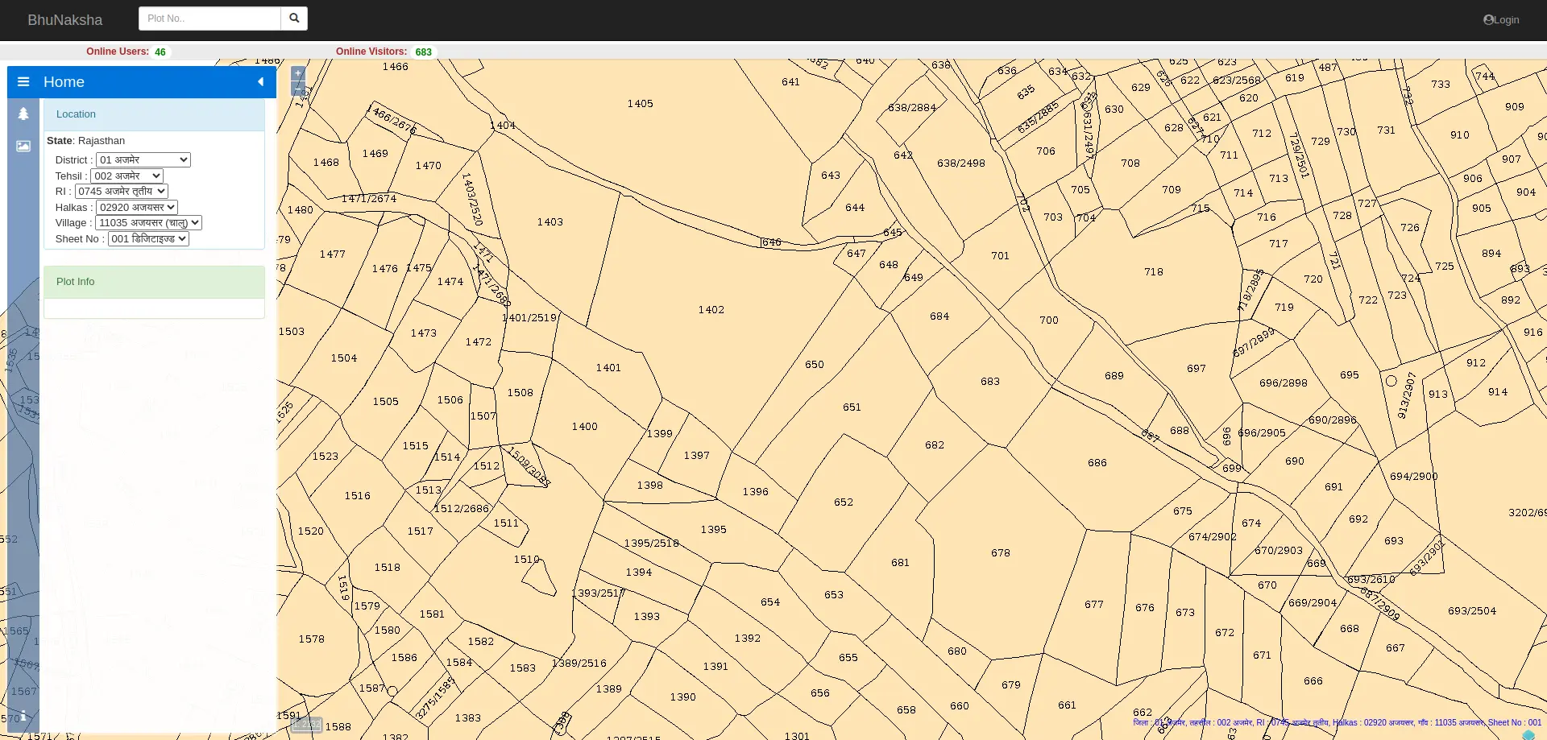This screenshot has height=740, width=1547.
Task: Select the tree map layer icon in sidebar
Action: click(x=23, y=114)
